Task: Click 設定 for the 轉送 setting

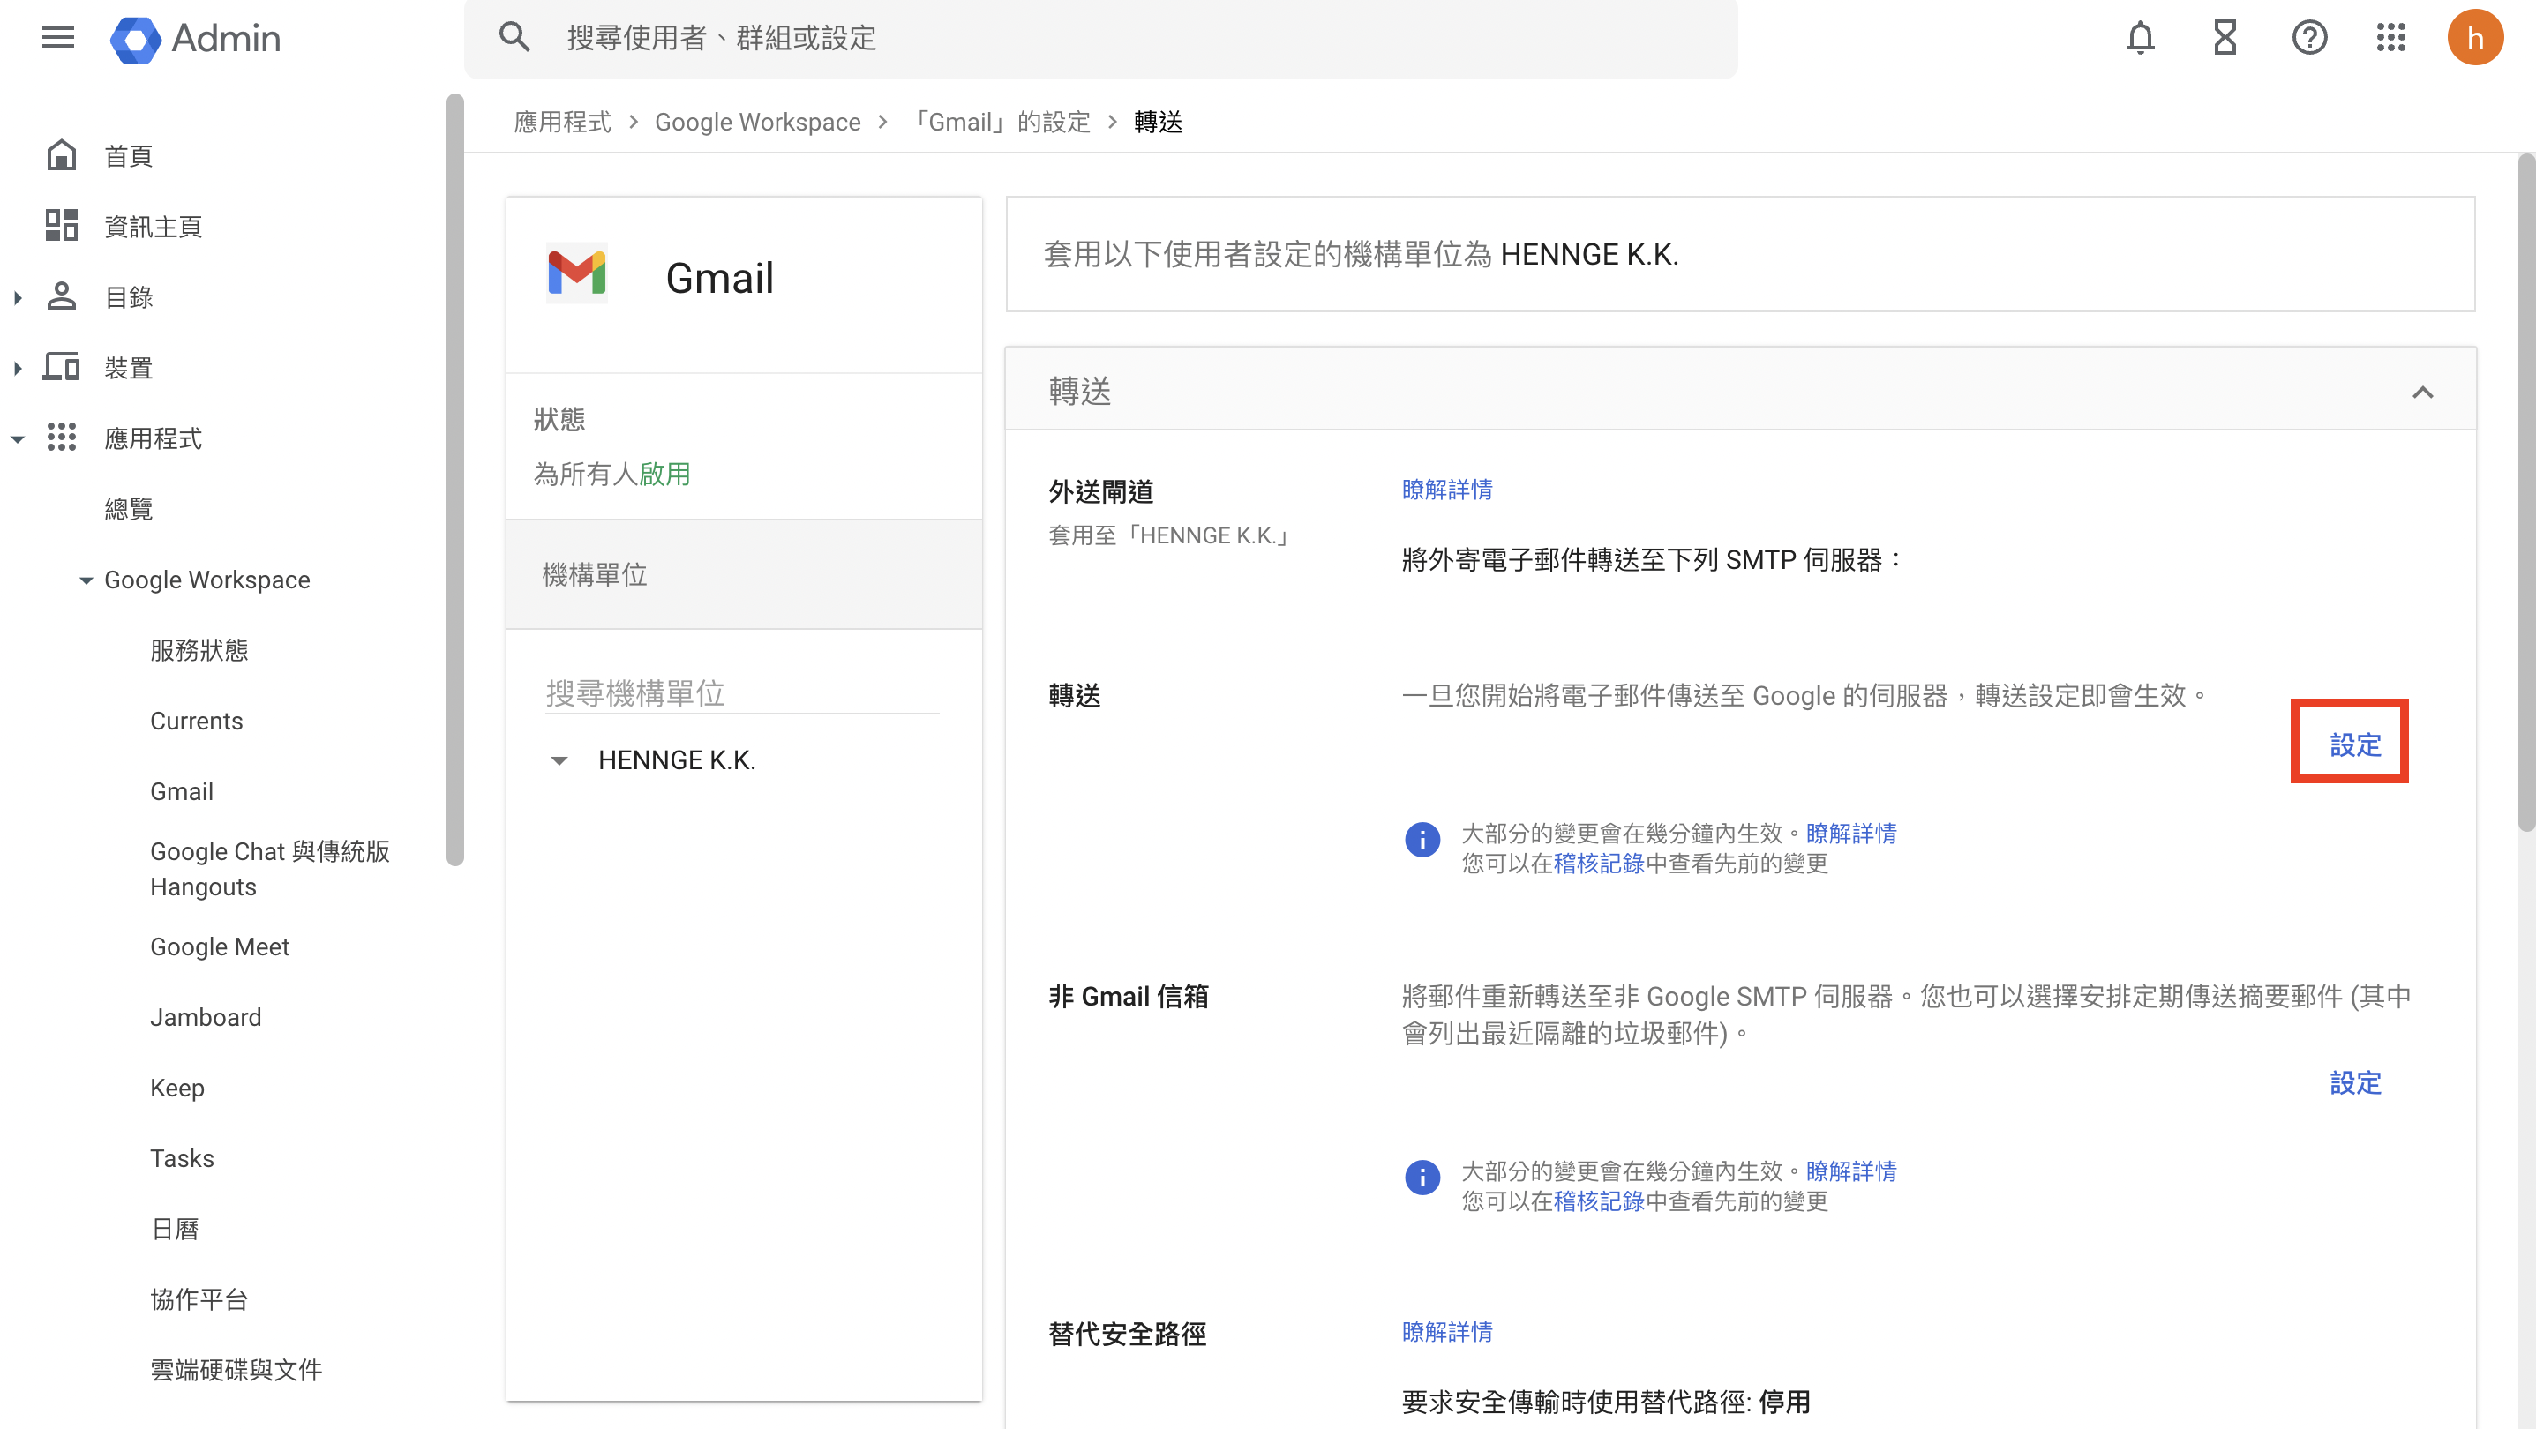Action: tap(2355, 745)
